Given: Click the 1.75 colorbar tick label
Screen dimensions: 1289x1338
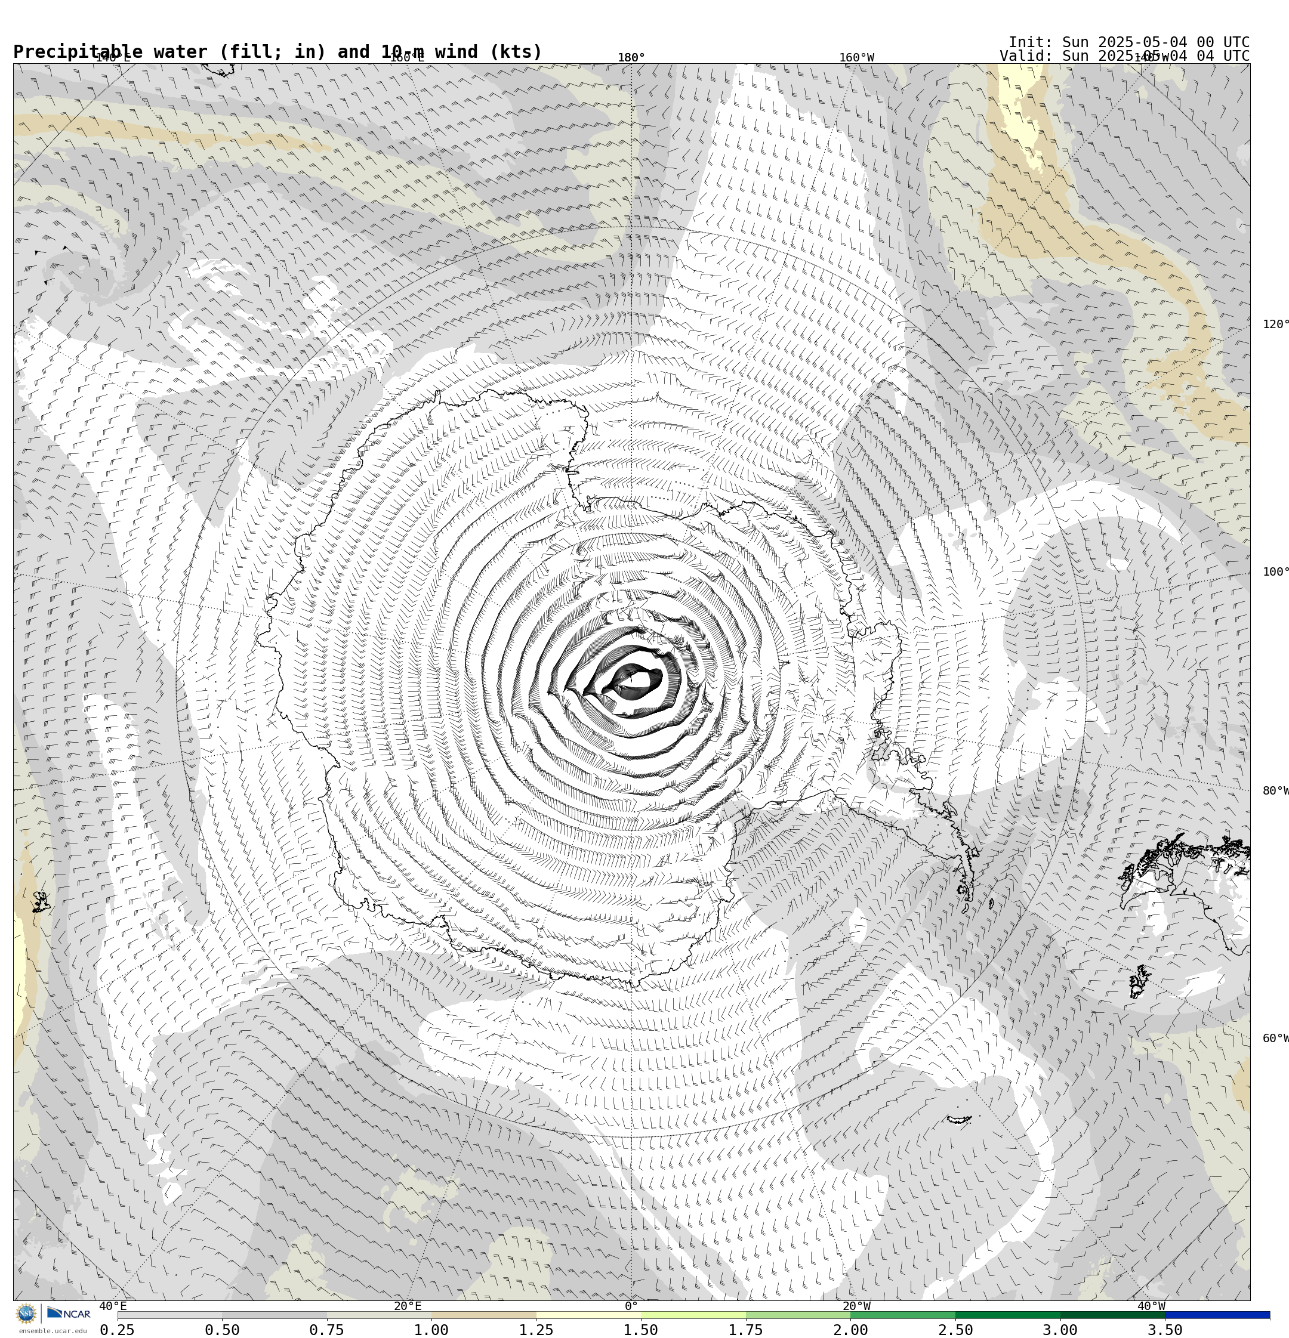Looking at the screenshot, I should pos(746,1330).
